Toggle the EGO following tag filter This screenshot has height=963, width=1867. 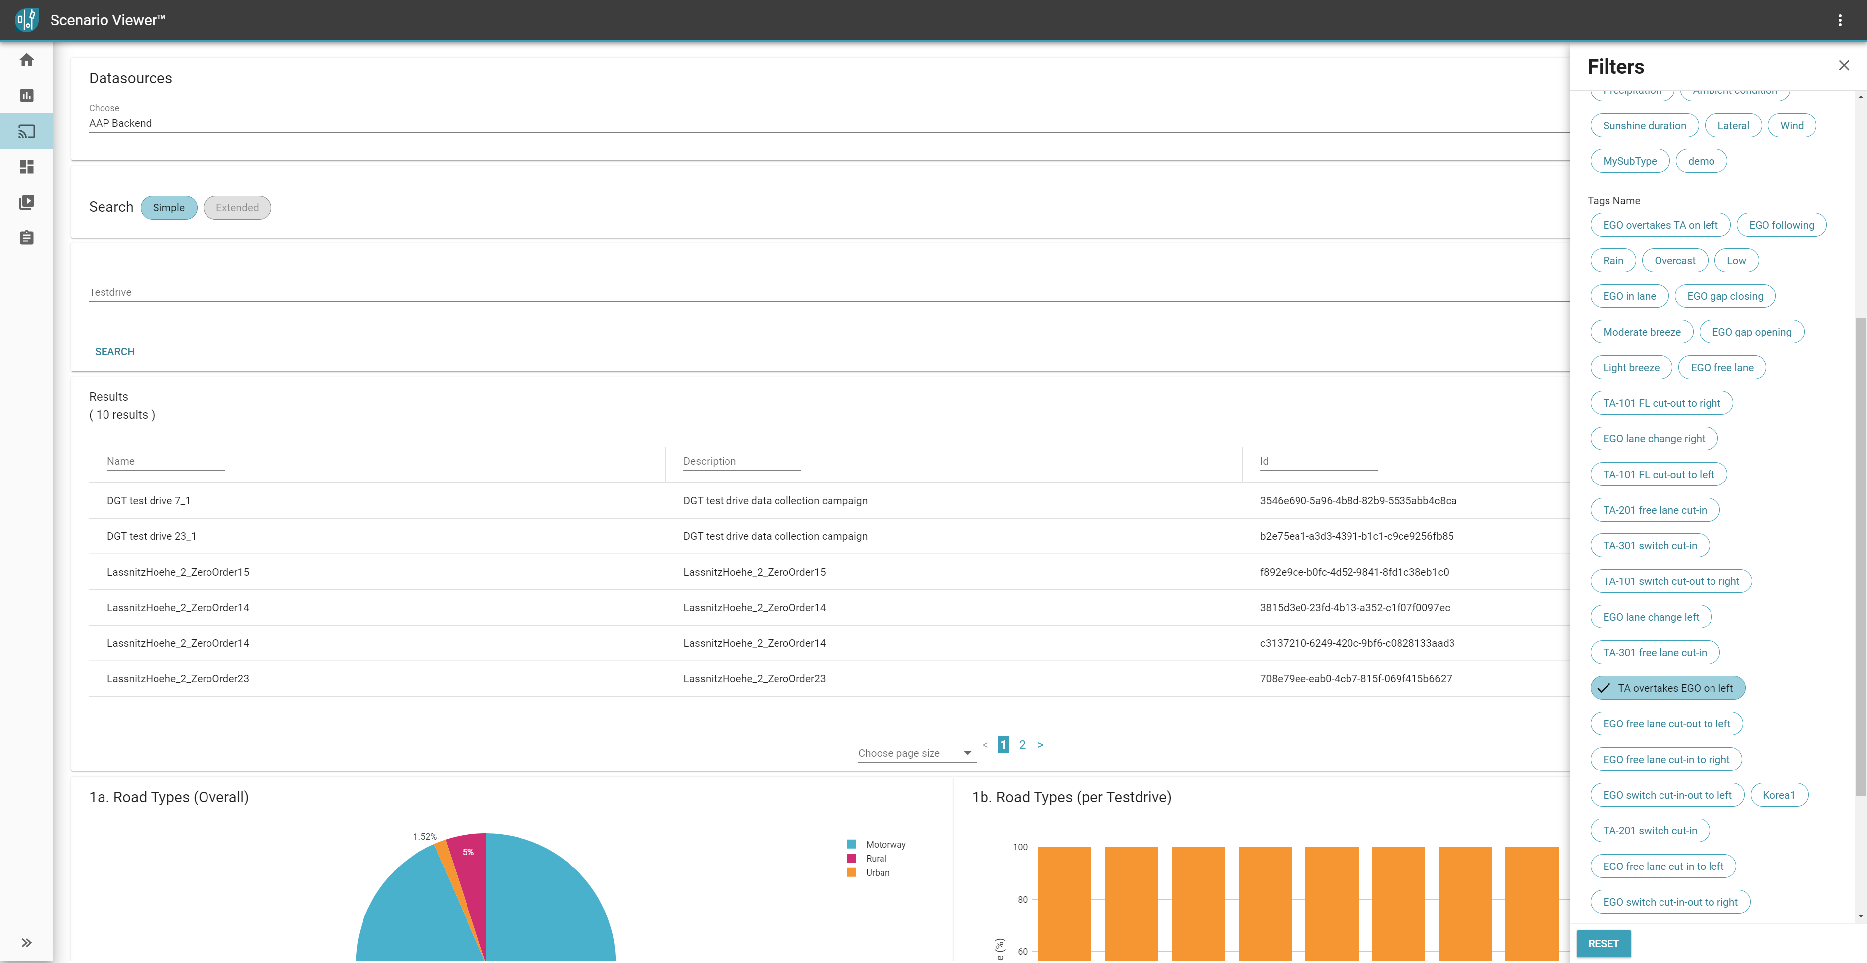[1781, 225]
